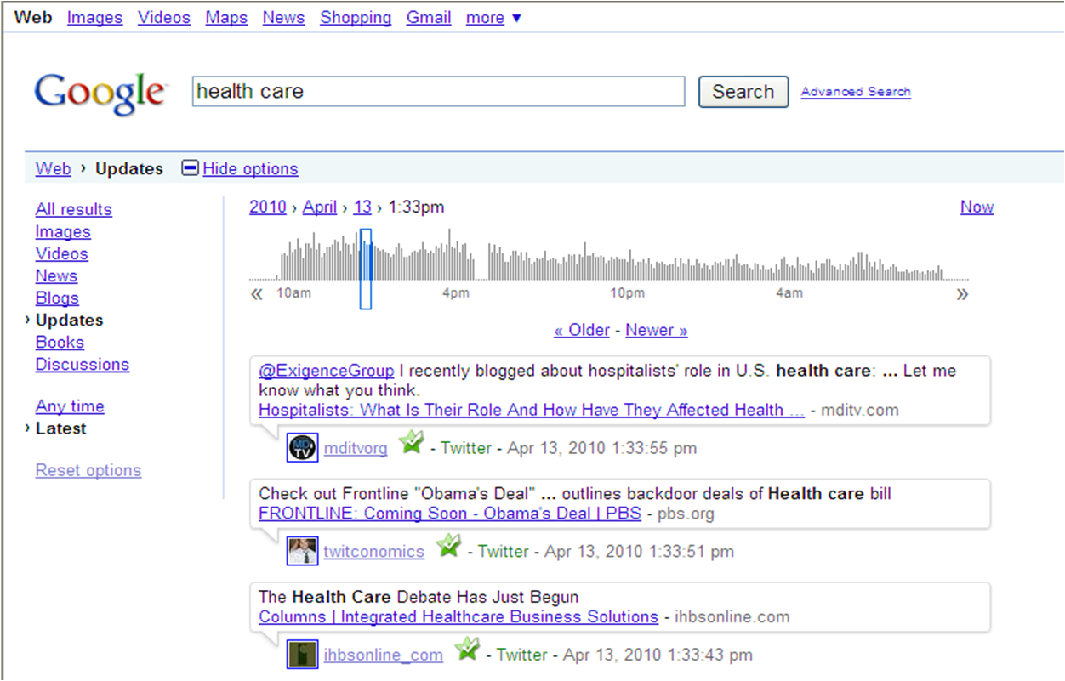
Task: Click day 13 in timeline breadcrumb
Action: point(362,207)
